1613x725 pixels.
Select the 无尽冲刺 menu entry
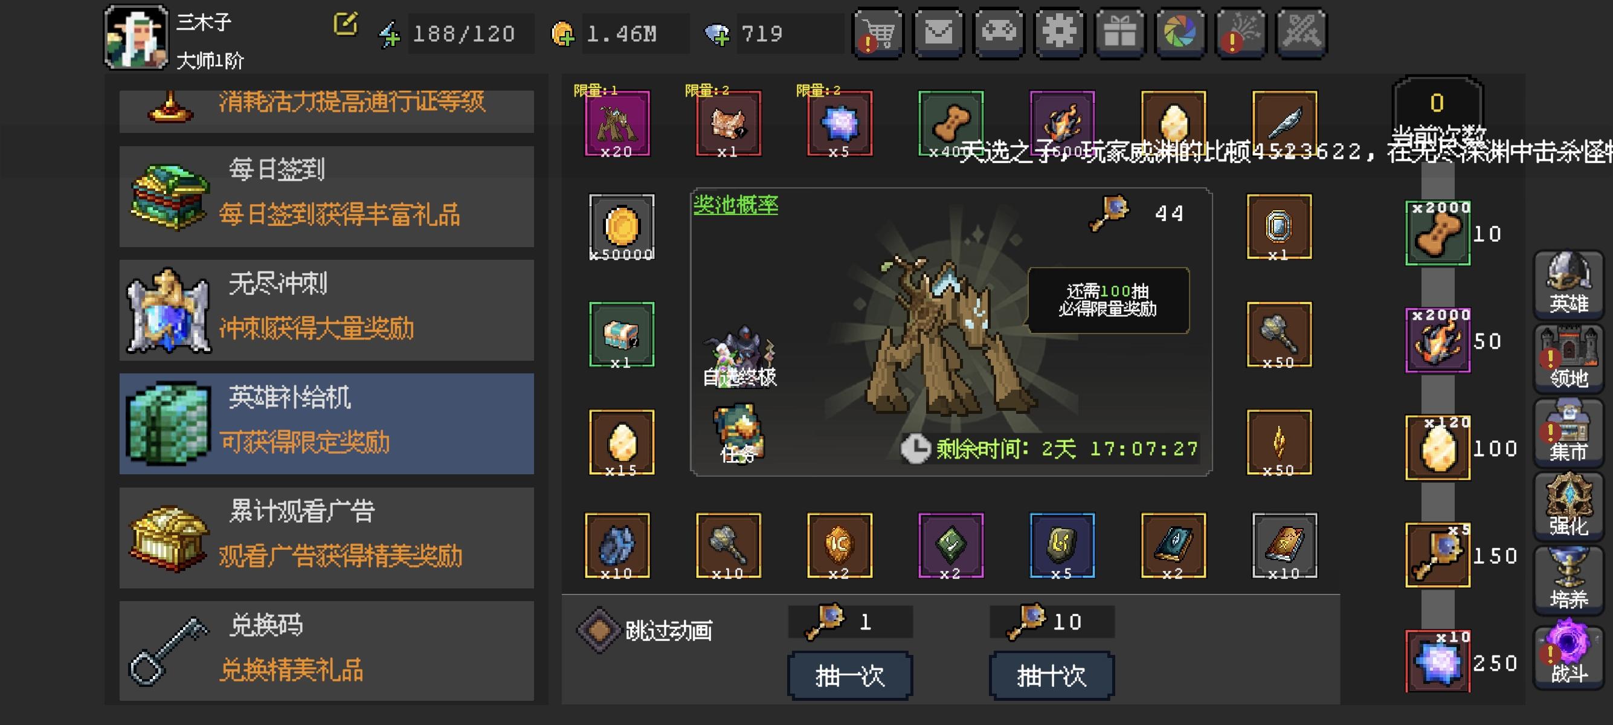[x=326, y=310]
